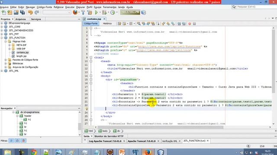Click the Firefox browser selector icon
Image resolution: width=277 pixels, height=155 pixels.
click(75, 12)
